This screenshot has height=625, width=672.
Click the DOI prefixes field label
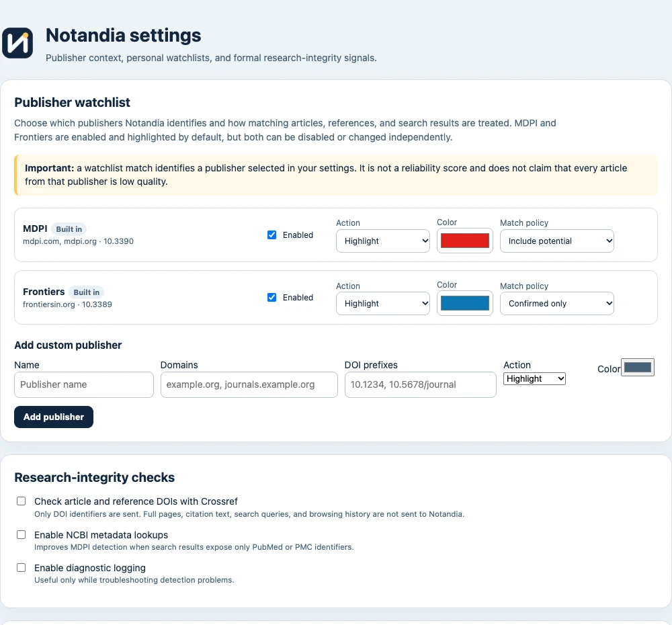[371, 365]
